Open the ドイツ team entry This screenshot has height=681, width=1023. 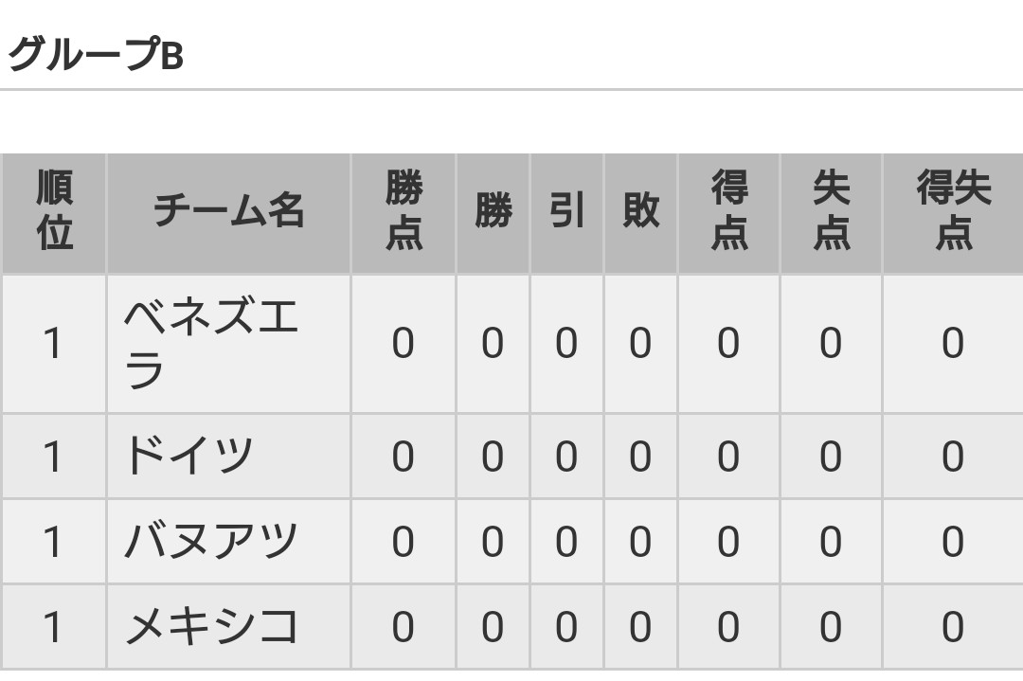click(x=188, y=456)
